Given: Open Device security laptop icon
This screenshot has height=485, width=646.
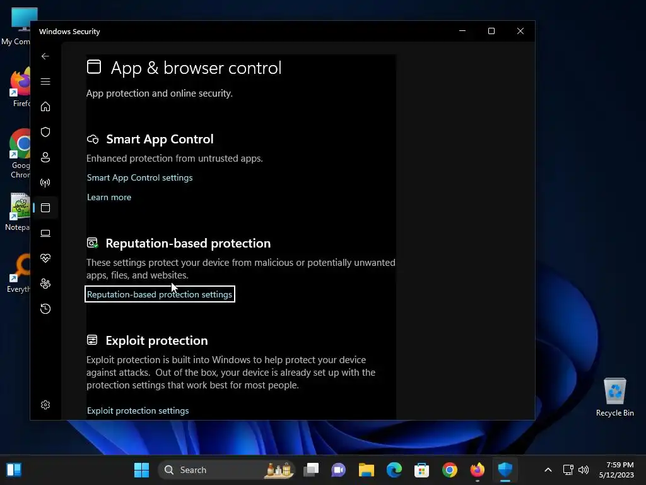Looking at the screenshot, I should click(x=45, y=233).
